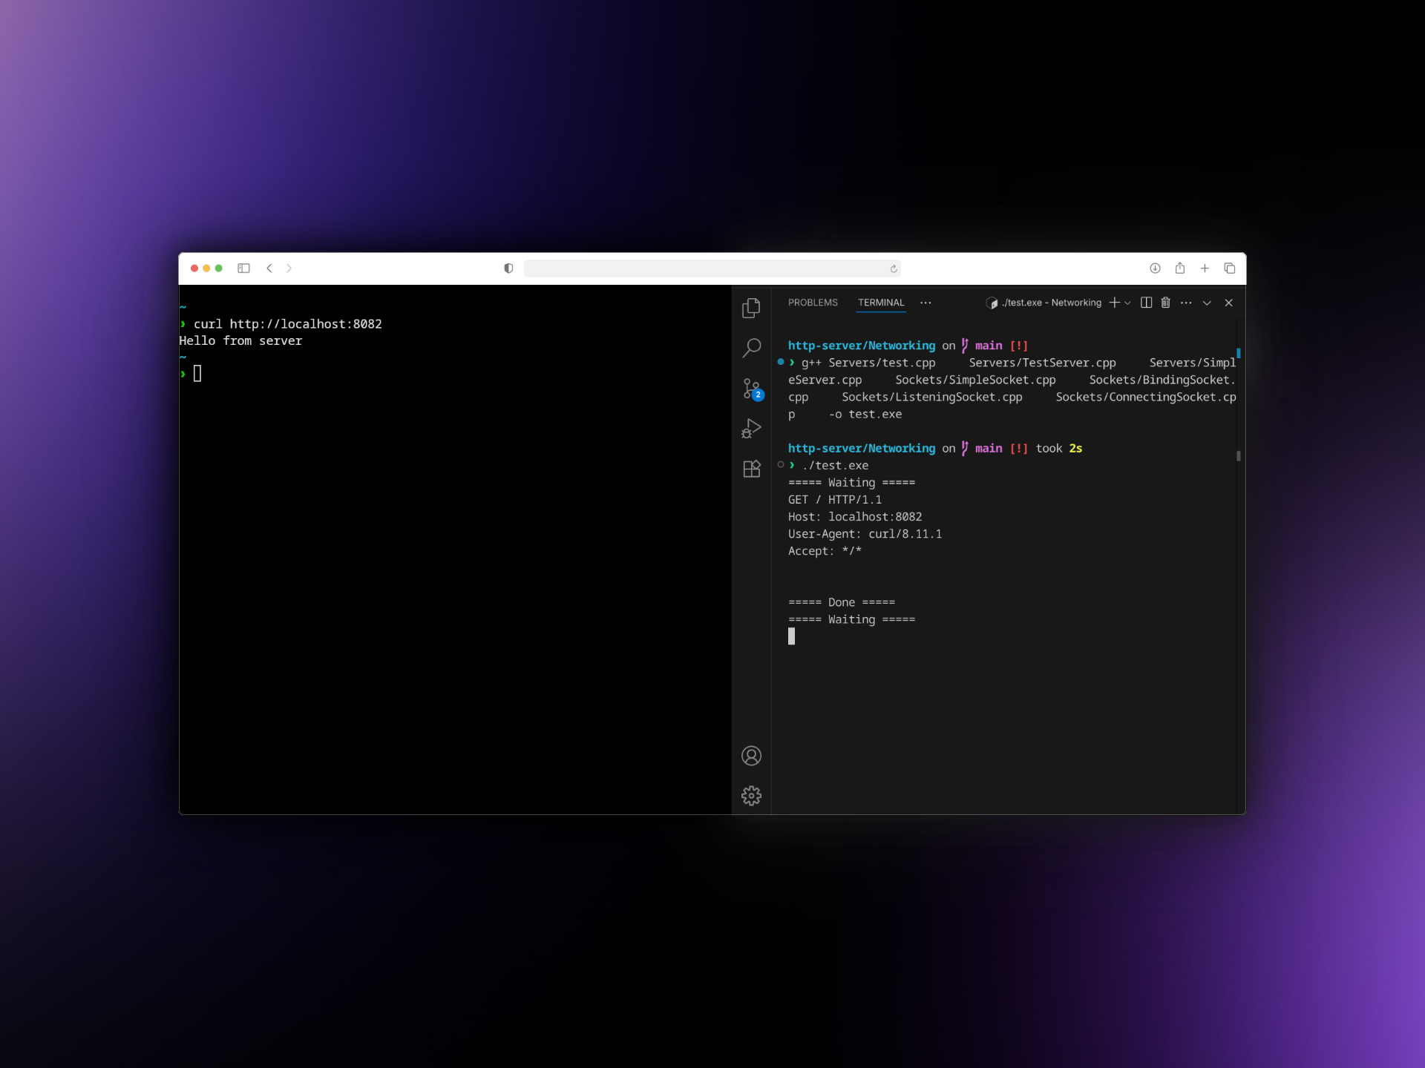The image size is (1425, 1068).
Task: Open the launch profile dropdown chevron
Action: [x=1127, y=303]
